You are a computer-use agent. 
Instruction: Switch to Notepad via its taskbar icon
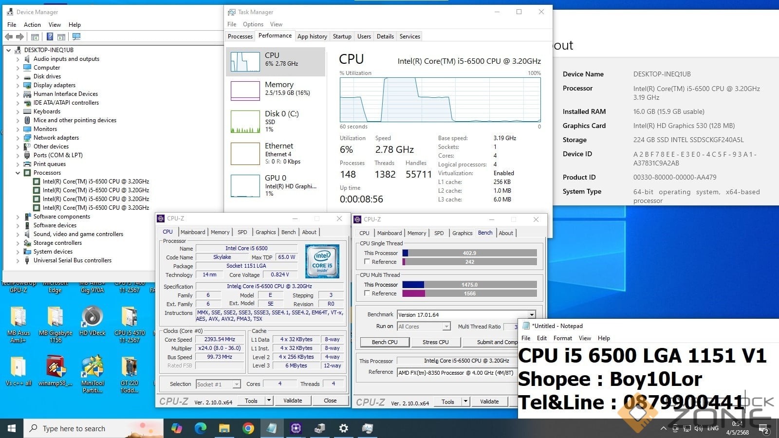272,428
